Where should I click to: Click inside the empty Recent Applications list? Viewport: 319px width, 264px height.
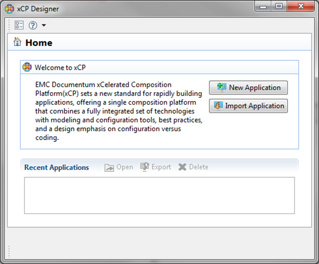[x=159, y=195]
